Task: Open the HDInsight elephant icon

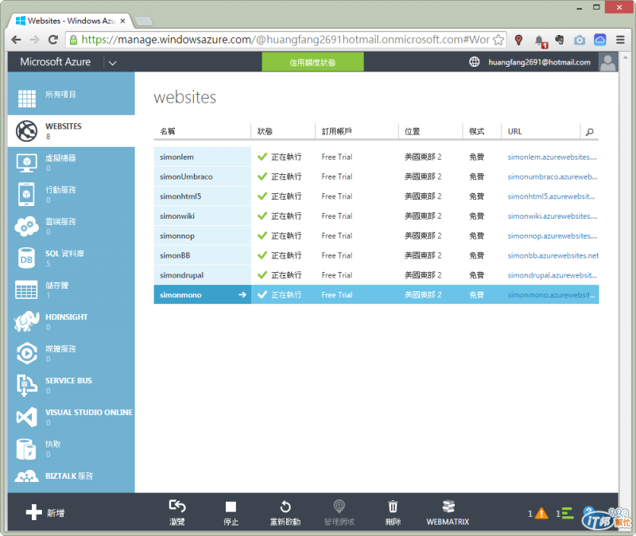Action: tap(27, 321)
